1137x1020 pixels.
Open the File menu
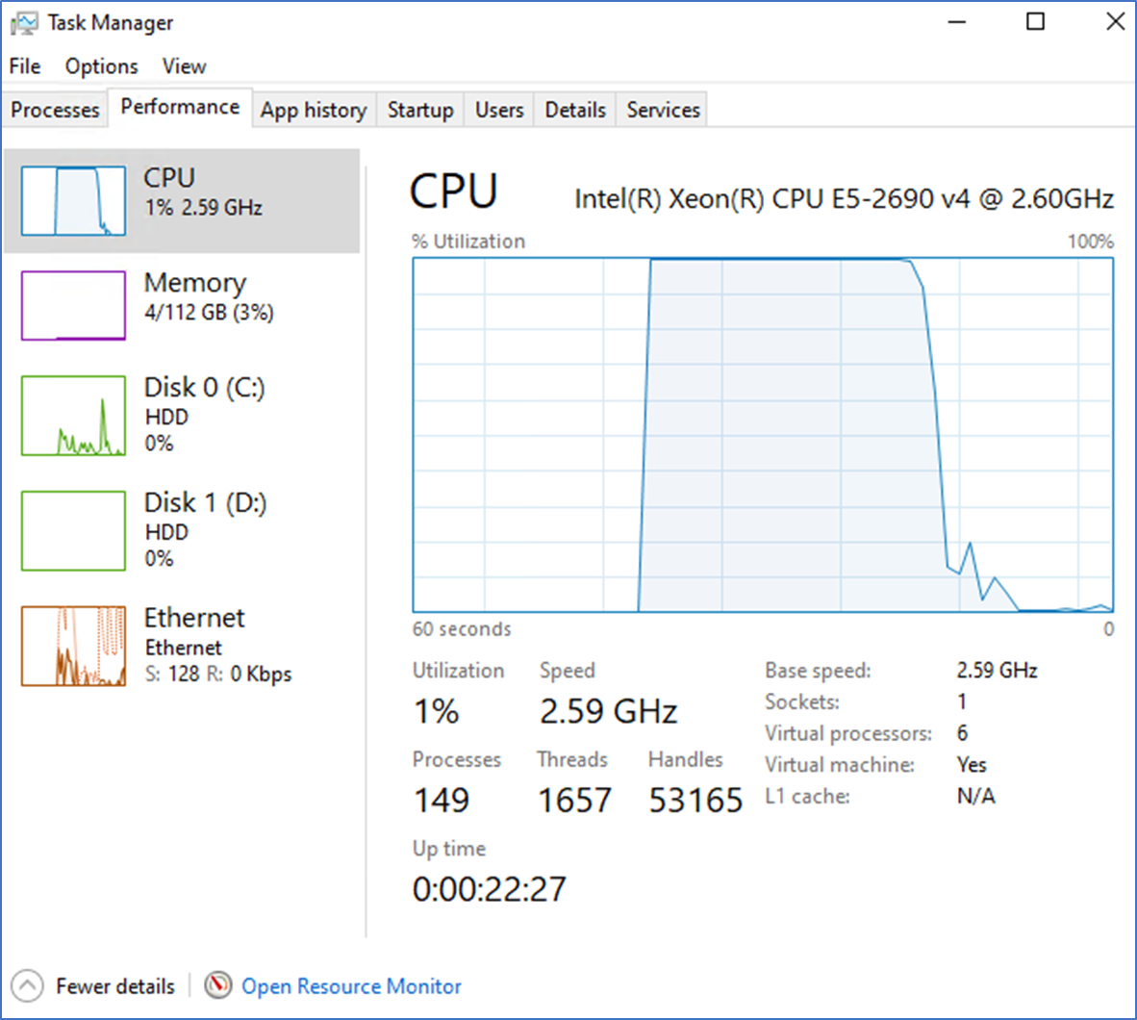tap(25, 66)
